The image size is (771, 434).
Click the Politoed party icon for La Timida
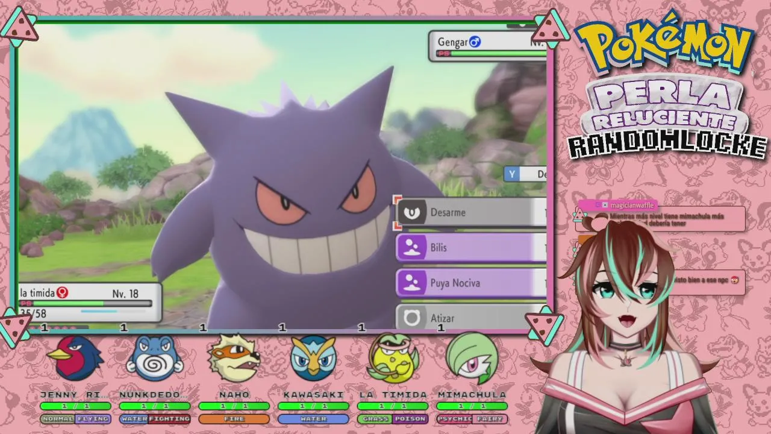coord(393,358)
